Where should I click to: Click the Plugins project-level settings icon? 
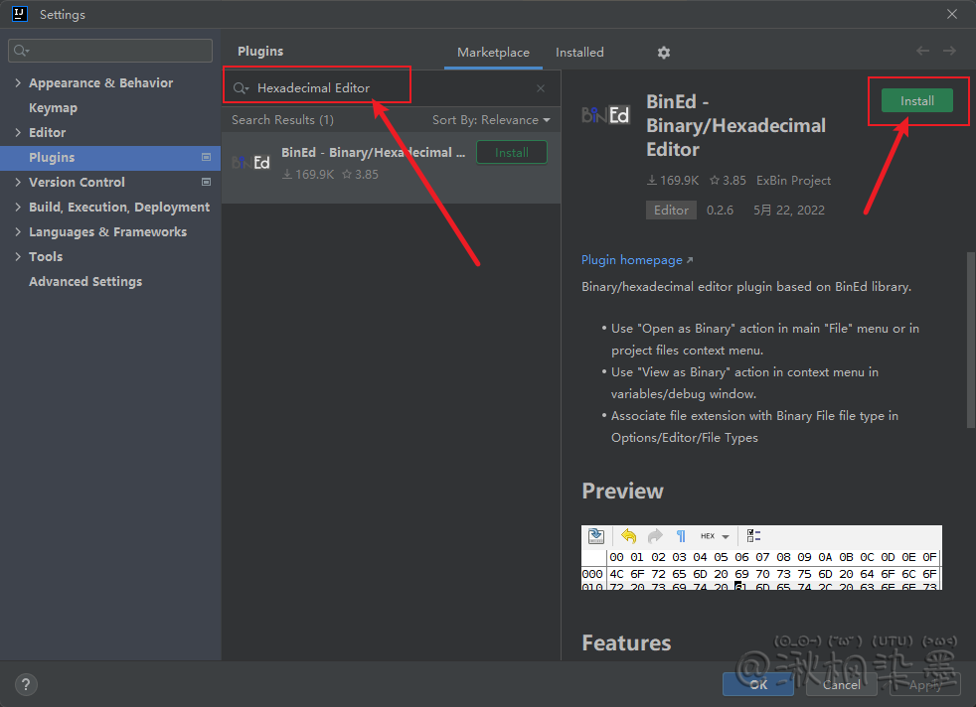(x=206, y=158)
